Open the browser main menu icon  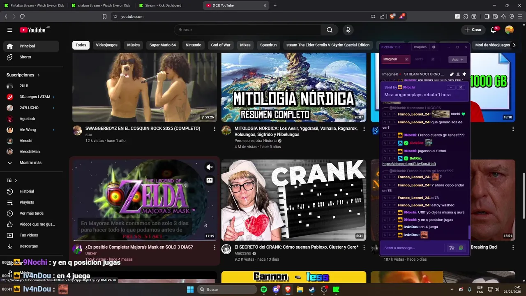click(520, 16)
